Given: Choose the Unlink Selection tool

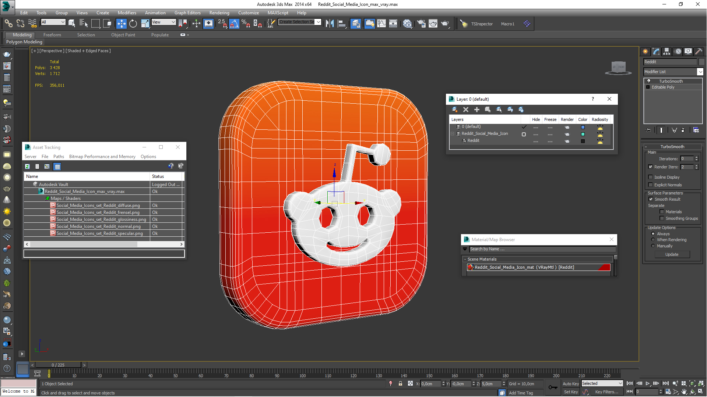Looking at the screenshot, I should pyautogui.click(x=20, y=24).
